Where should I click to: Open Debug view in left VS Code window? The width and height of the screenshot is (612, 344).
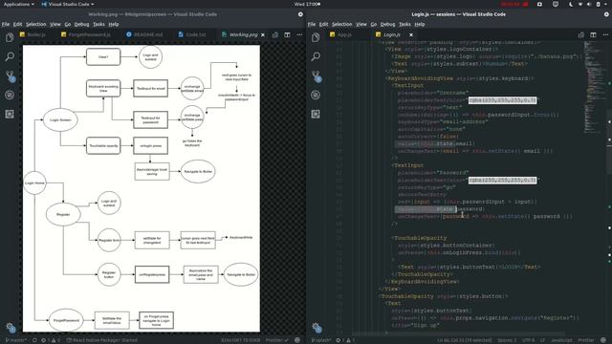[10, 95]
